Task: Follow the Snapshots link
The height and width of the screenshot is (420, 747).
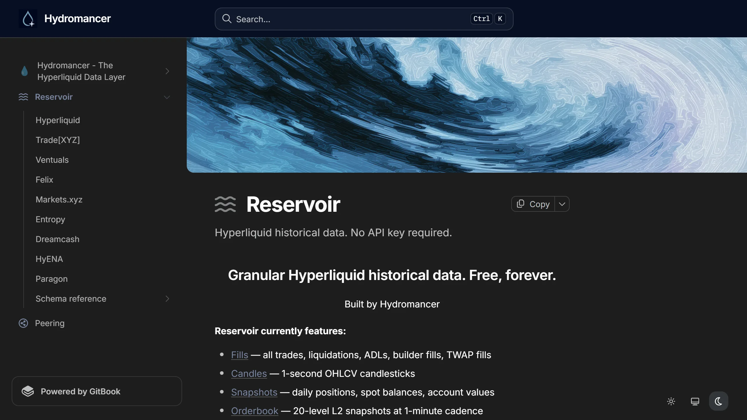Action: (254, 392)
